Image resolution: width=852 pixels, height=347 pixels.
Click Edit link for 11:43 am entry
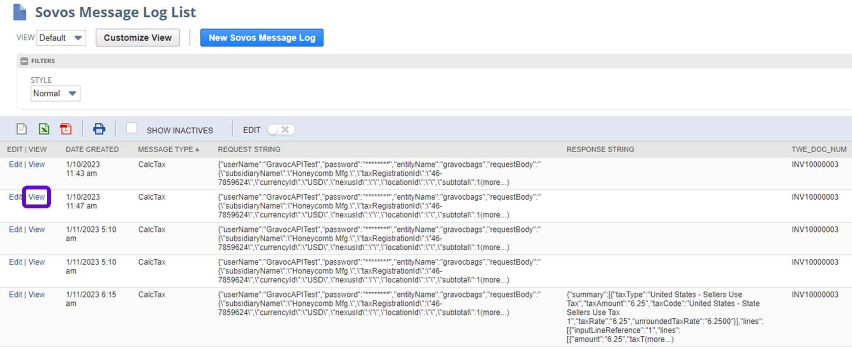click(15, 164)
